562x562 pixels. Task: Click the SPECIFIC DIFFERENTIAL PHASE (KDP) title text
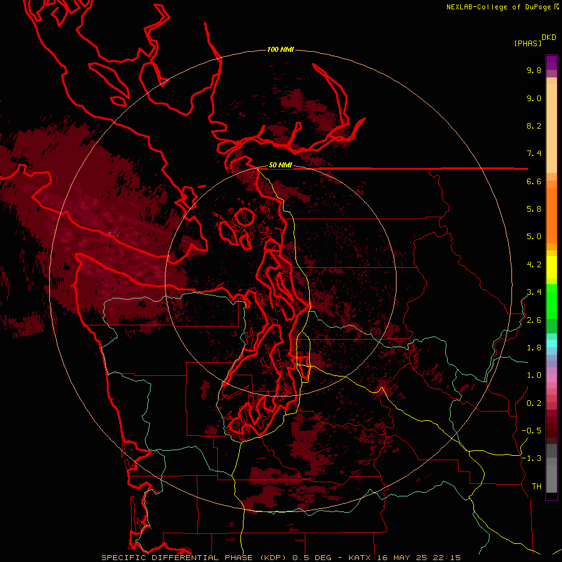point(194,558)
